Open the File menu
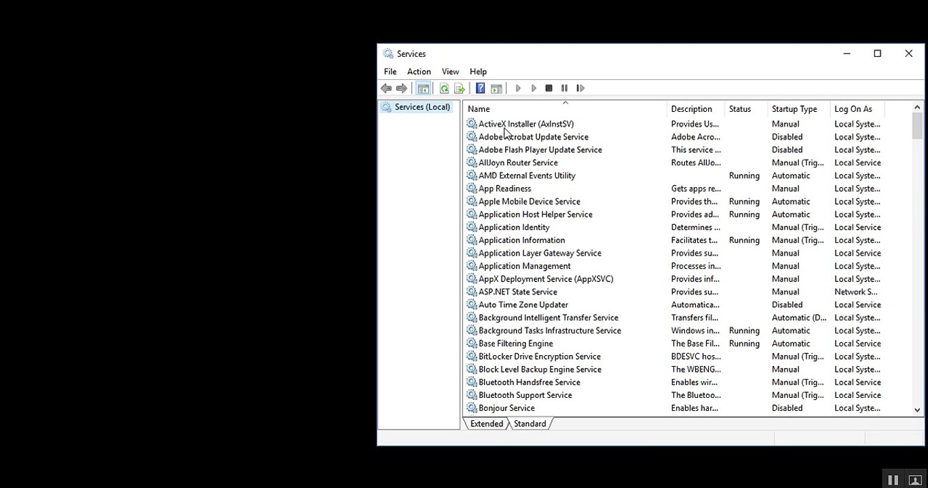The width and height of the screenshot is (928, 488). tap(390, 72)
